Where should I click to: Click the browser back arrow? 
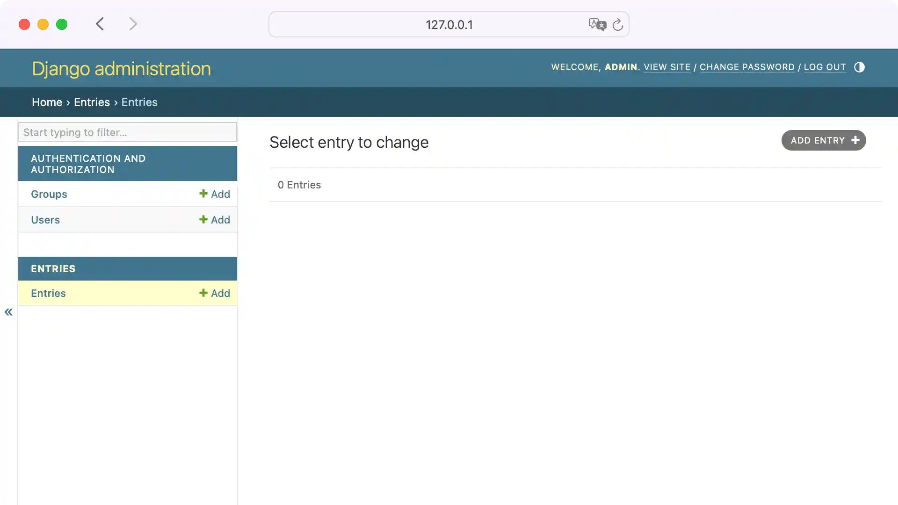click(100, 24)
